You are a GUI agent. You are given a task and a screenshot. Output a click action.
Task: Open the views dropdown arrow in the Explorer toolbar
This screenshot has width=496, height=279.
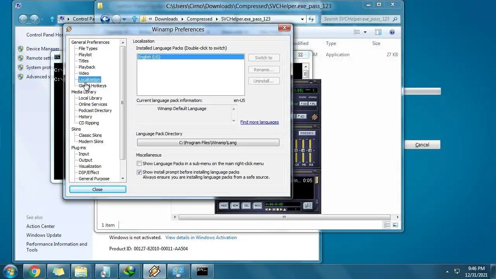365,32
